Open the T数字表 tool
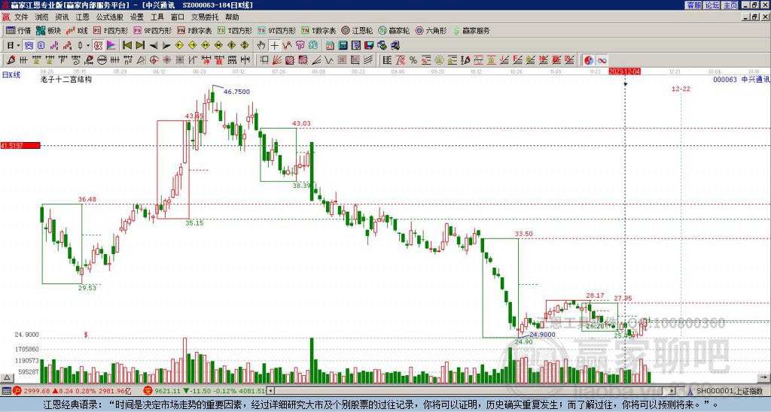Viewport: 771px width, 412px height. [x=318, y=30]
